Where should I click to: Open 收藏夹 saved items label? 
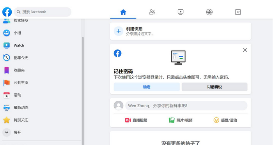[19, 70]
